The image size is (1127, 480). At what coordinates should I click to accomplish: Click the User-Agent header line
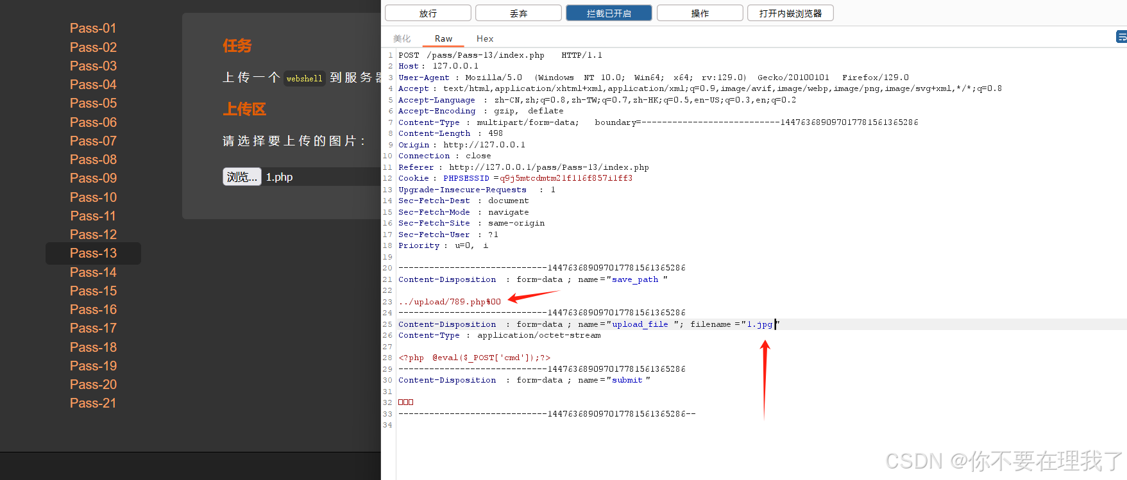click(x=654, y=78)
